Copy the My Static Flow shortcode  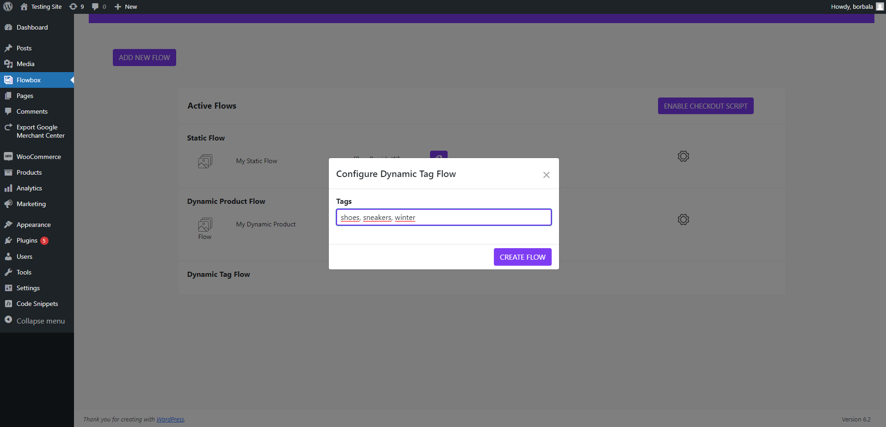[439, 155]
